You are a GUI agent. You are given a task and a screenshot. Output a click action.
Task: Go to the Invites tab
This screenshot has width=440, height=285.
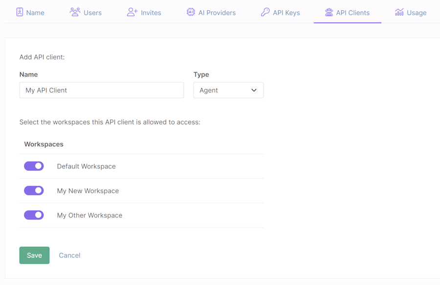pyautogui.click(x=144, y=13)
